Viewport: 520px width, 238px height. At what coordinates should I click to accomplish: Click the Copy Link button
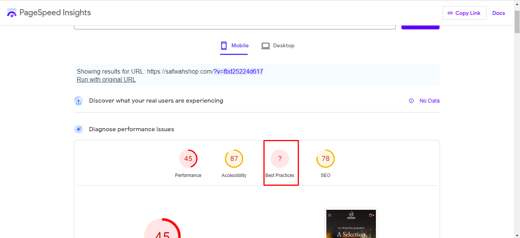click(464, 13)
